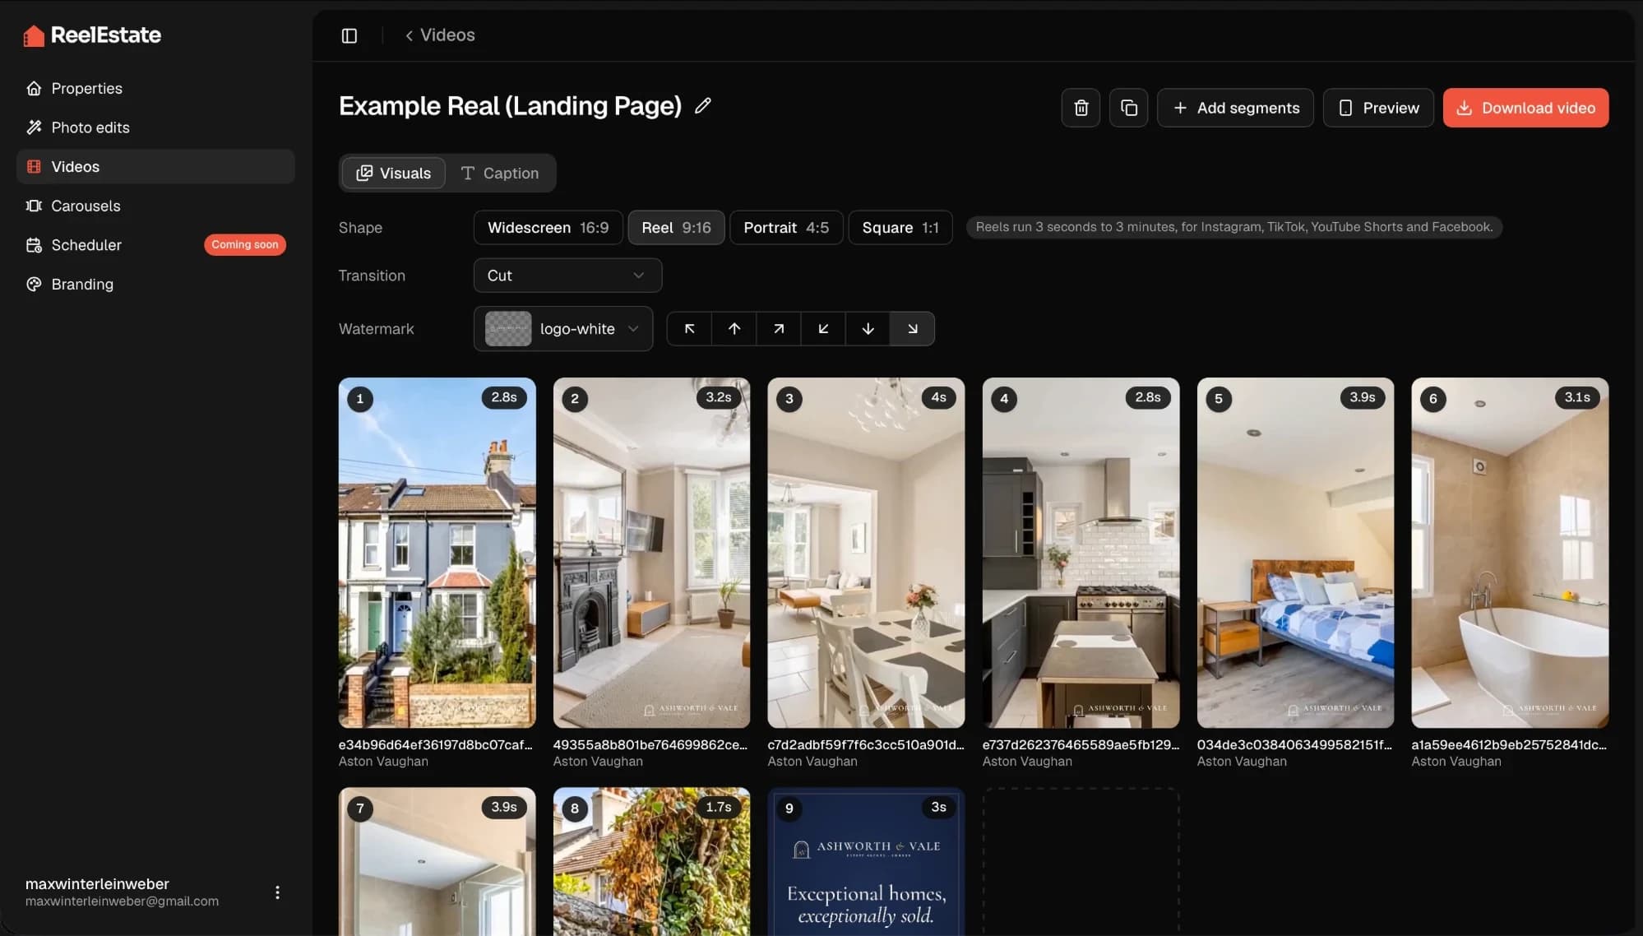Click filename e34b96d64ef36197d8bc07caf...
The width and height of the screenshot is (1643, 936).
[x=436, y=744]
